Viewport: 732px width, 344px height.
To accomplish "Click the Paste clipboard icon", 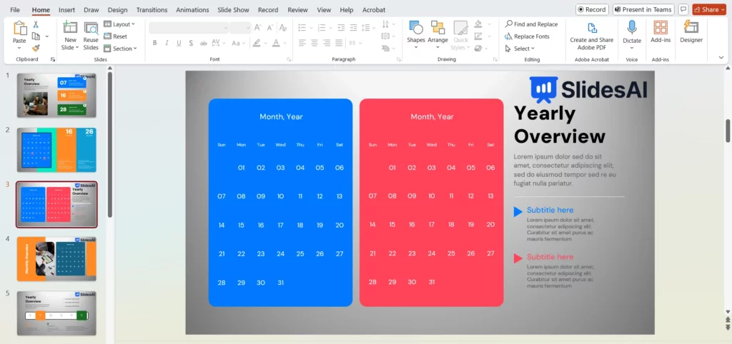I will click(19, 29).
